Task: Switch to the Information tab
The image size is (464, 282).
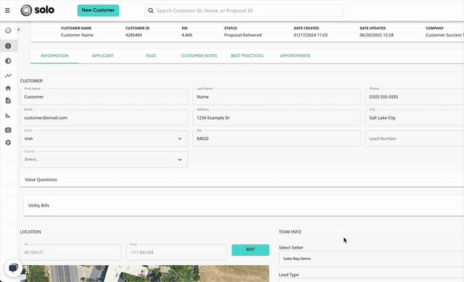Action: tap(55, 55)
